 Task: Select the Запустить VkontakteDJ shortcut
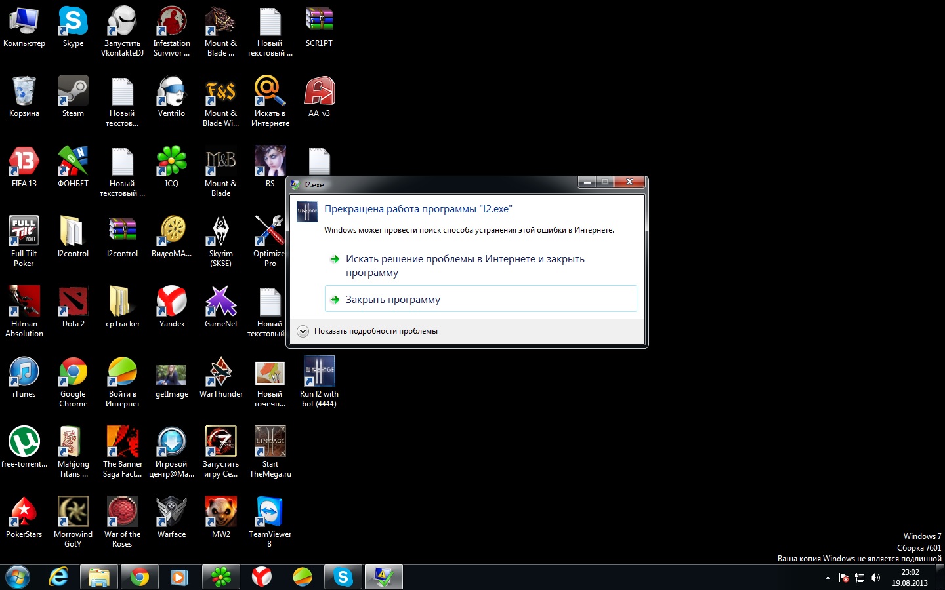(x=122, y=32)
